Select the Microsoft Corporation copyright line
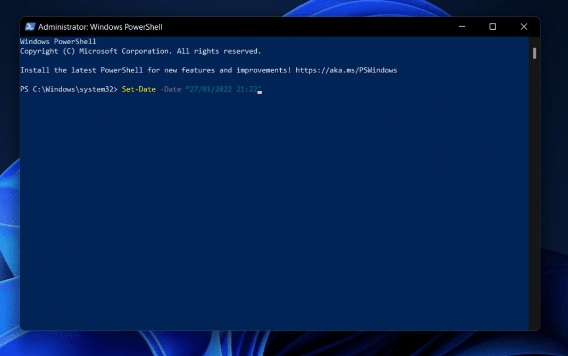Screen dimensions: 568x356 click(x=140, y=51)
